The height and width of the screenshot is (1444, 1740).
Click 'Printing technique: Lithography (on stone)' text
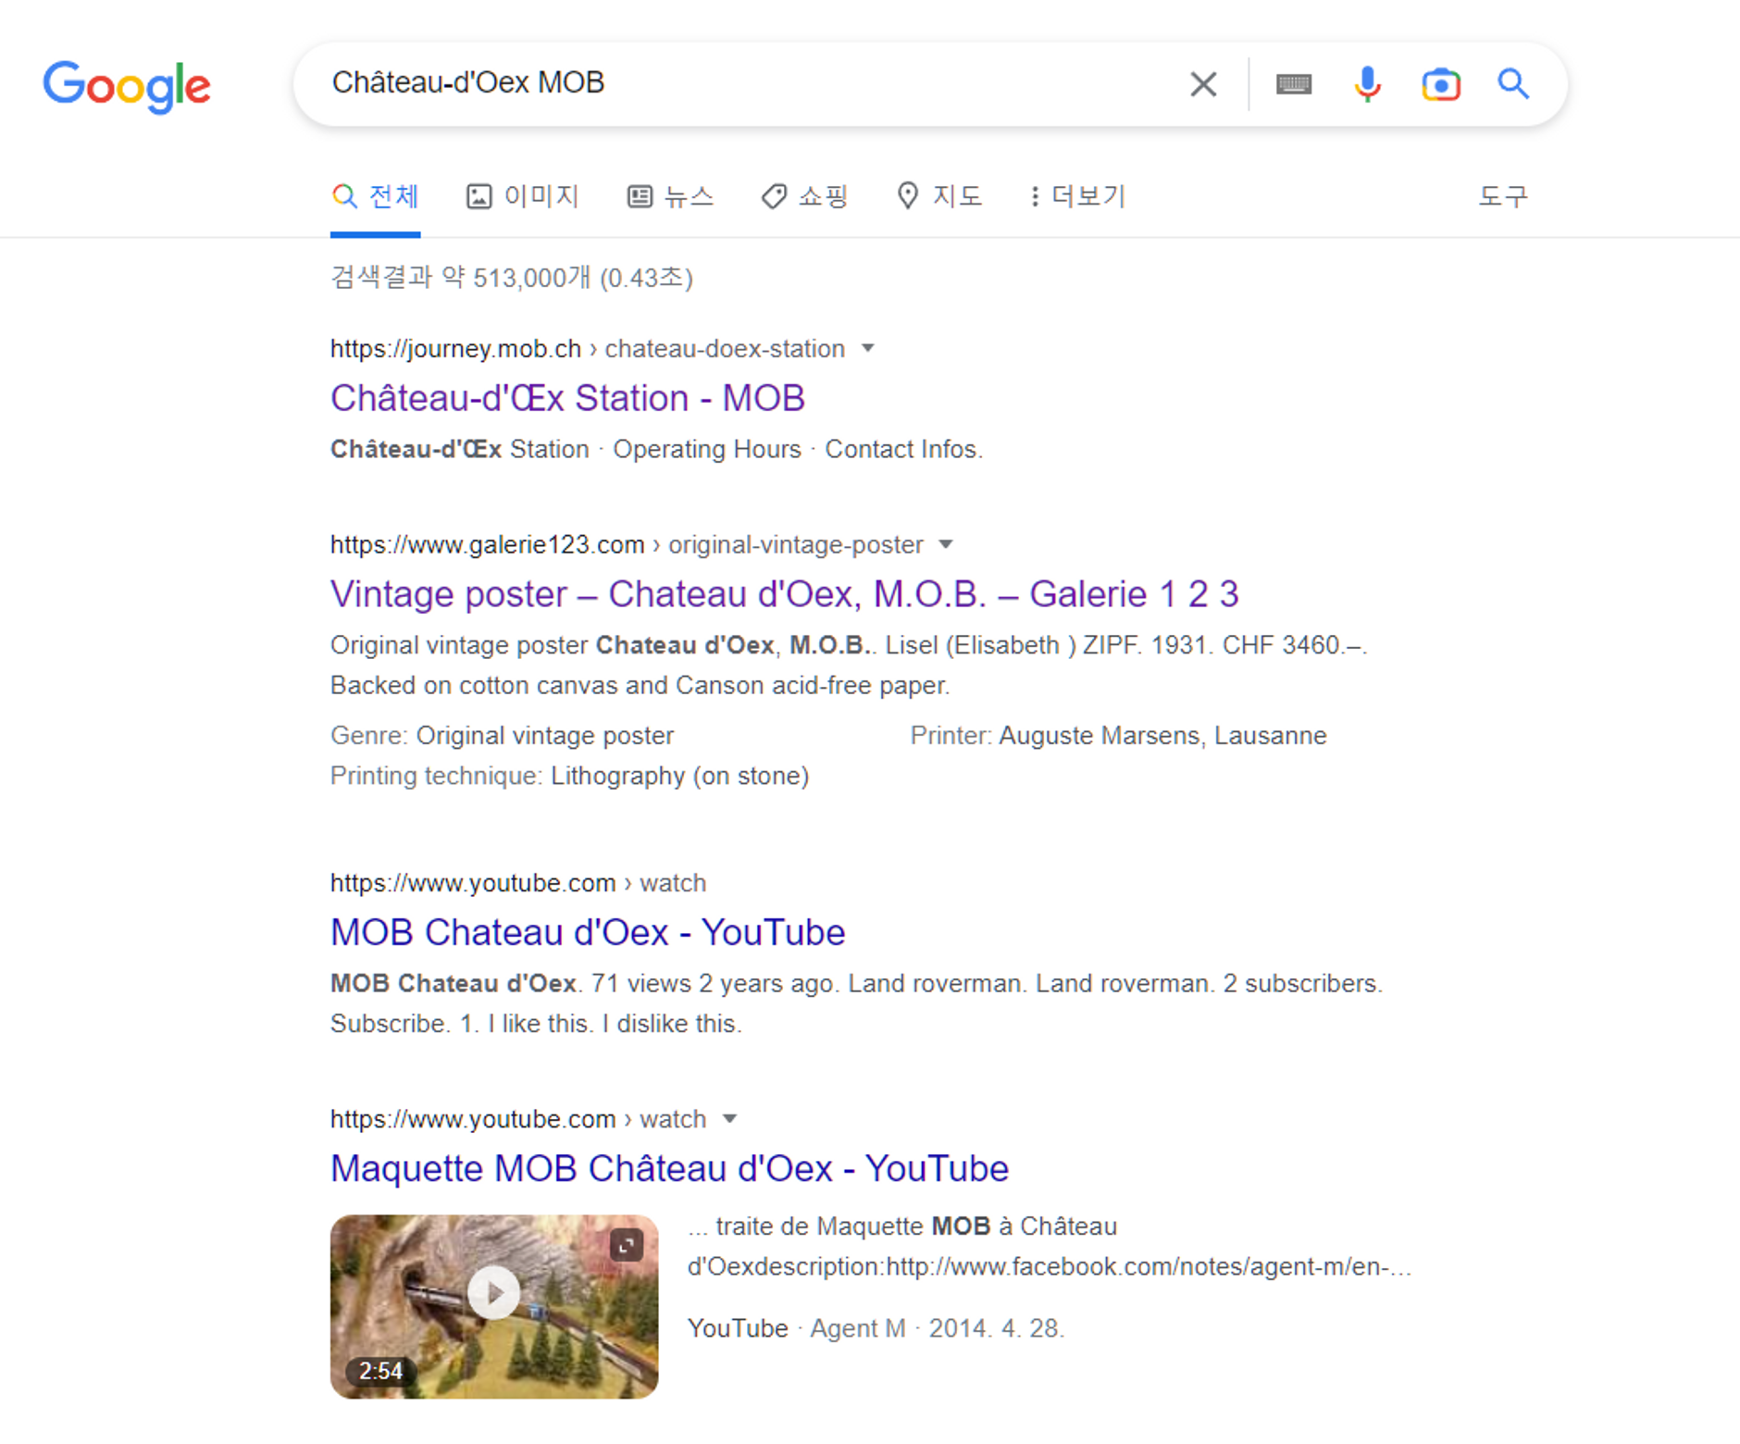pyautogui.click(x=569, y=776)
